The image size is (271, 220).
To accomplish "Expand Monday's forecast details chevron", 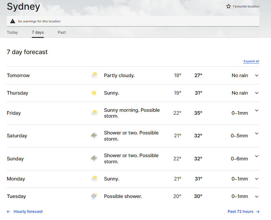I will [257, 179].
